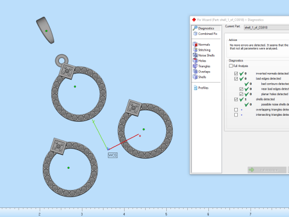The height and width of the screenshot is (217, 289).
Task: Click the Follow Advice button
Action: (x=267, y=170)
